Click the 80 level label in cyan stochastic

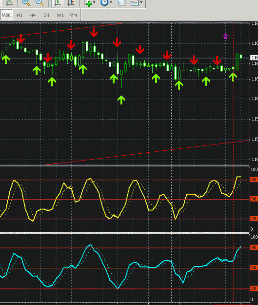tap(254, 247)
